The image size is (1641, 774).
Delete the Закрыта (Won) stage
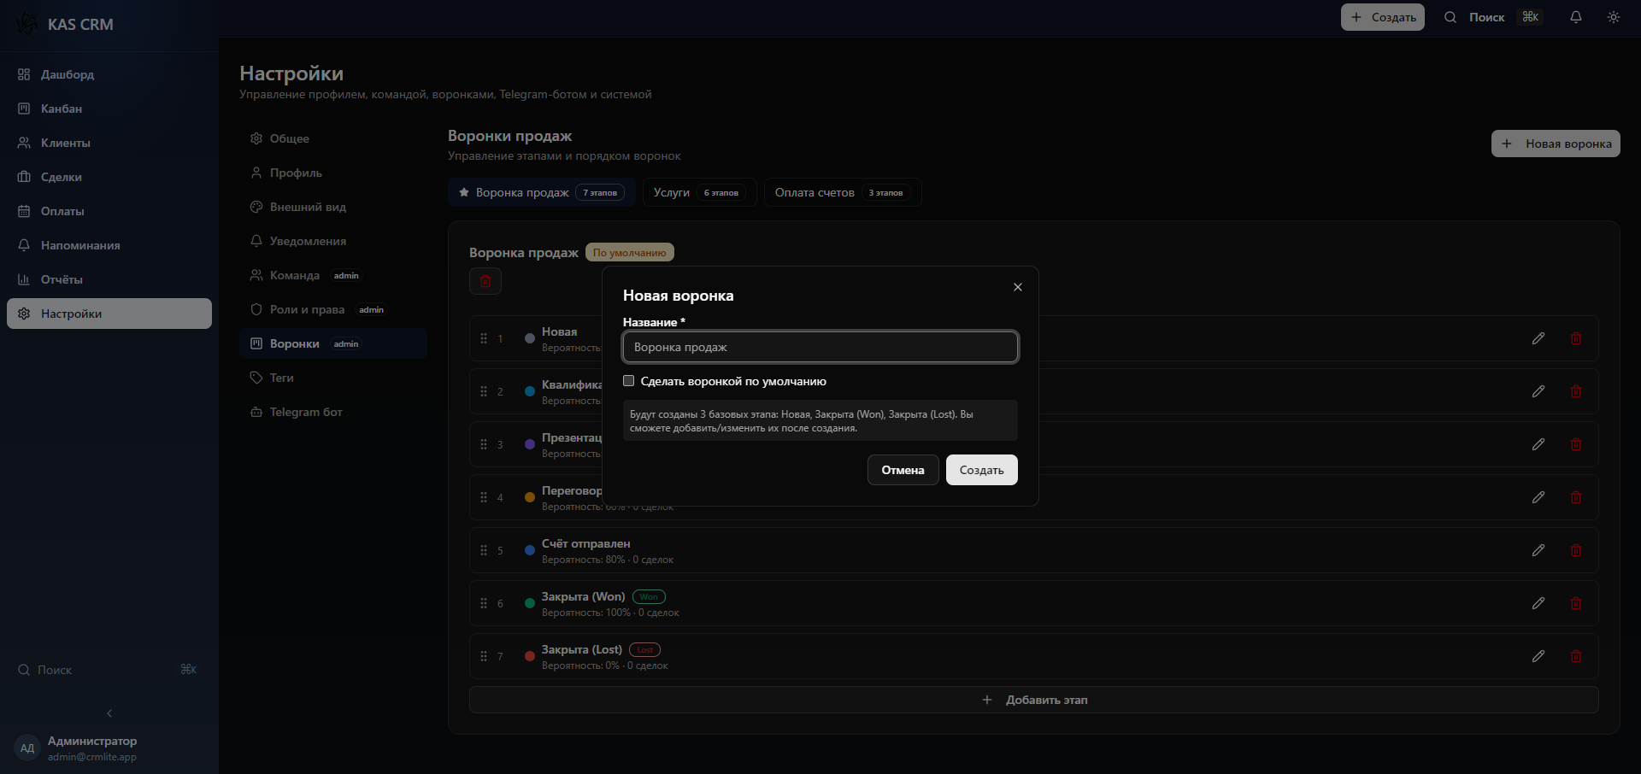point(1576,603)
